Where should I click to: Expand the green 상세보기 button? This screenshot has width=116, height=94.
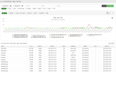[110, 6]
